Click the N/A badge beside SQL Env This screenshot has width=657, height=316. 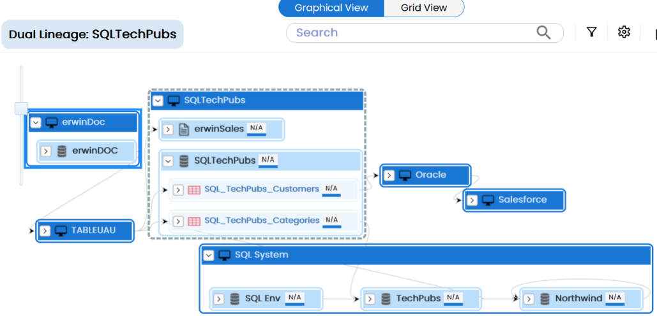click(x=294, y=298)
